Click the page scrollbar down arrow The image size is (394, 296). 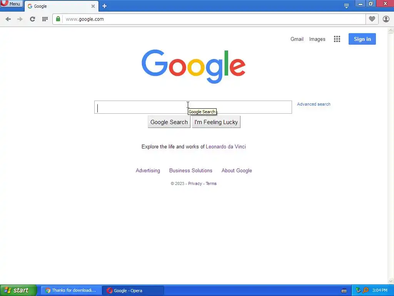(391, 281)
